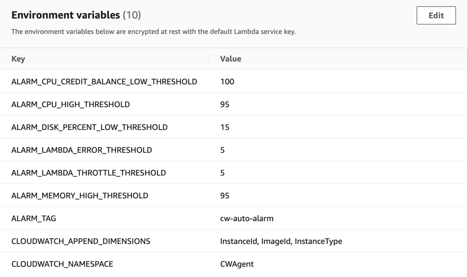Click the Value column header
468x277 pixels.
click(230, 59)
